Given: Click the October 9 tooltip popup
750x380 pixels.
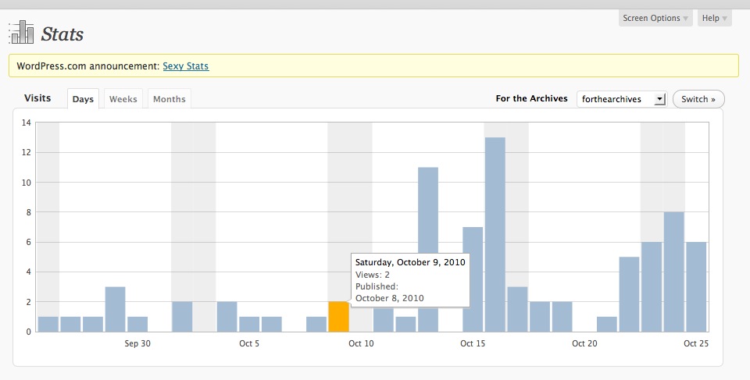Looking at the screenshot, I should click(410, 280).
